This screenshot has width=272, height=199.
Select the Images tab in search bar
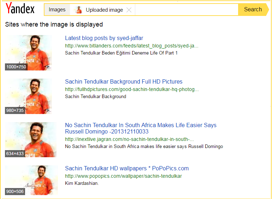pos(57,10)
